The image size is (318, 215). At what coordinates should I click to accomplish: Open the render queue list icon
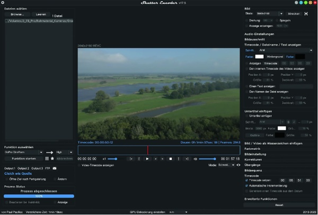[x=47, y=158]
